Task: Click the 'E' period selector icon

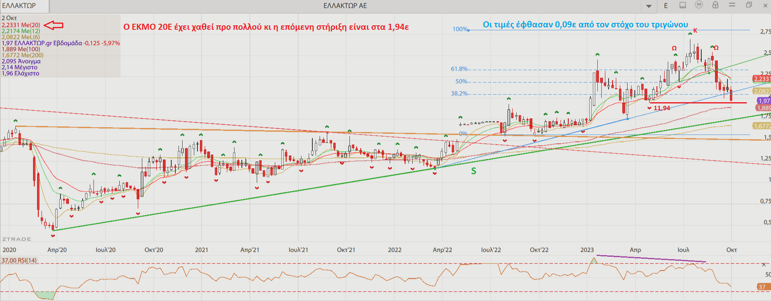Action: (666, 6)
